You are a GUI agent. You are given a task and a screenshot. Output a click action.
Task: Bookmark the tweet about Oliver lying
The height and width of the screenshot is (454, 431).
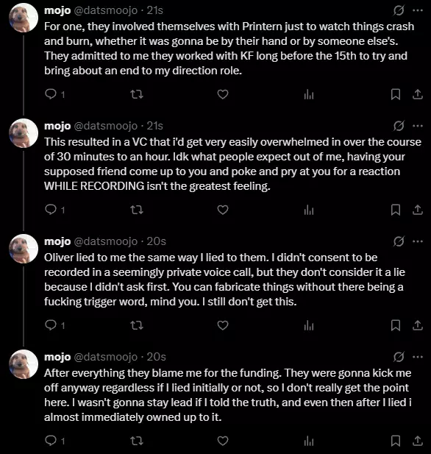click(x=396, y=325)
